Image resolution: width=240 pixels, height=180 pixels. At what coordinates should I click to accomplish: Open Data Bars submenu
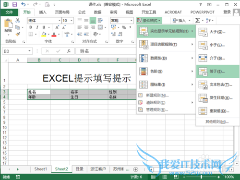[166, 58]
